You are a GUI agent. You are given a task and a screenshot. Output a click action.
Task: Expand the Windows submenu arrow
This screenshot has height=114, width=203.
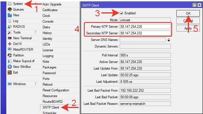[36, 84]
